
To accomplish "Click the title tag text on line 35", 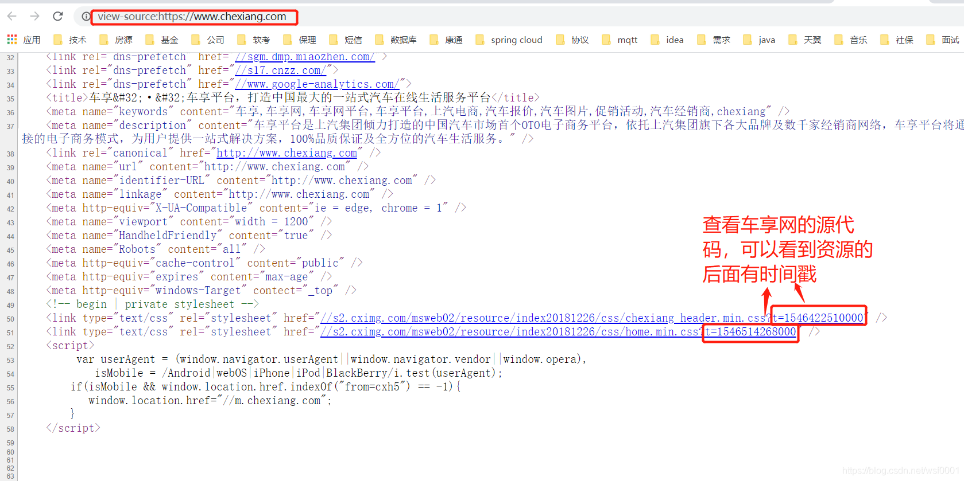I will [293, 97].
